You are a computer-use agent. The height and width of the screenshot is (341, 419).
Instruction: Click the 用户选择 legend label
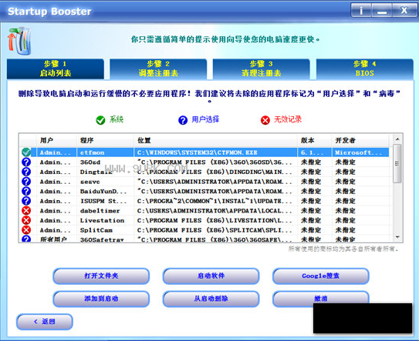[205, 119]
